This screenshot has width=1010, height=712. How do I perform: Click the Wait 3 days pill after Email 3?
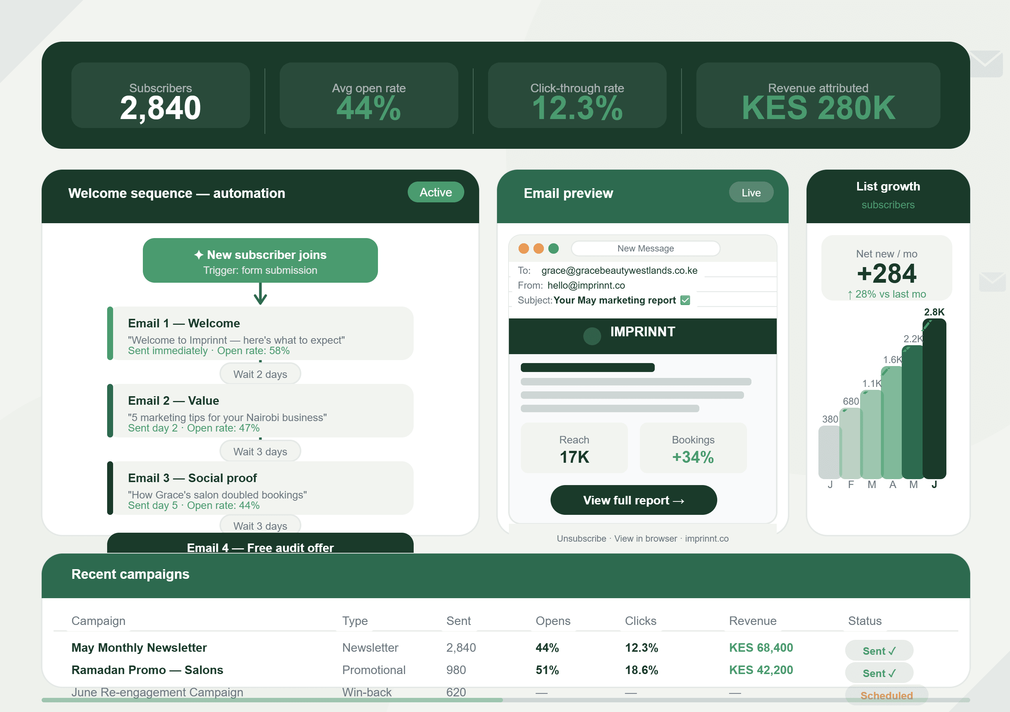coord(260,524)
